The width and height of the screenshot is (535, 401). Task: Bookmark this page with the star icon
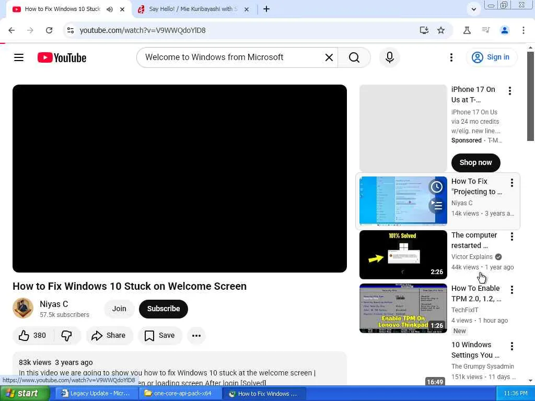click(x=441, y=30)
